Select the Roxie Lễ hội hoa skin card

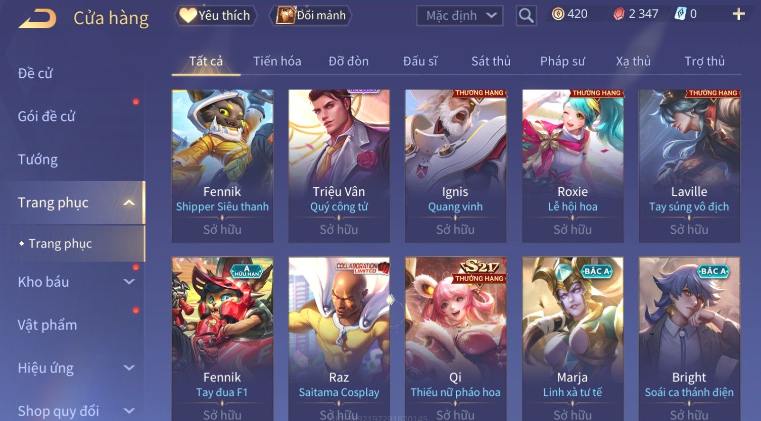(573, 166)
